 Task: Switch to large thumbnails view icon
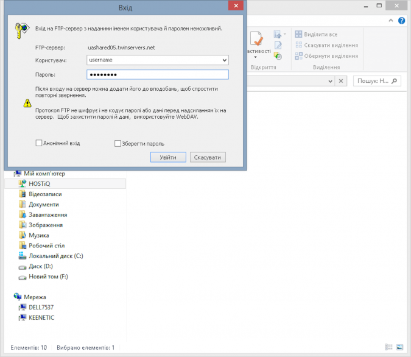tap(399, 347)
